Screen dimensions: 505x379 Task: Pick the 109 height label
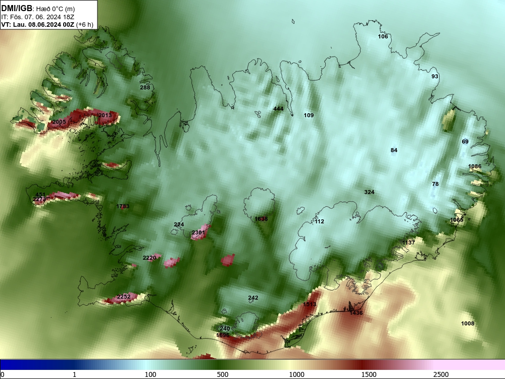coord(309,115)
